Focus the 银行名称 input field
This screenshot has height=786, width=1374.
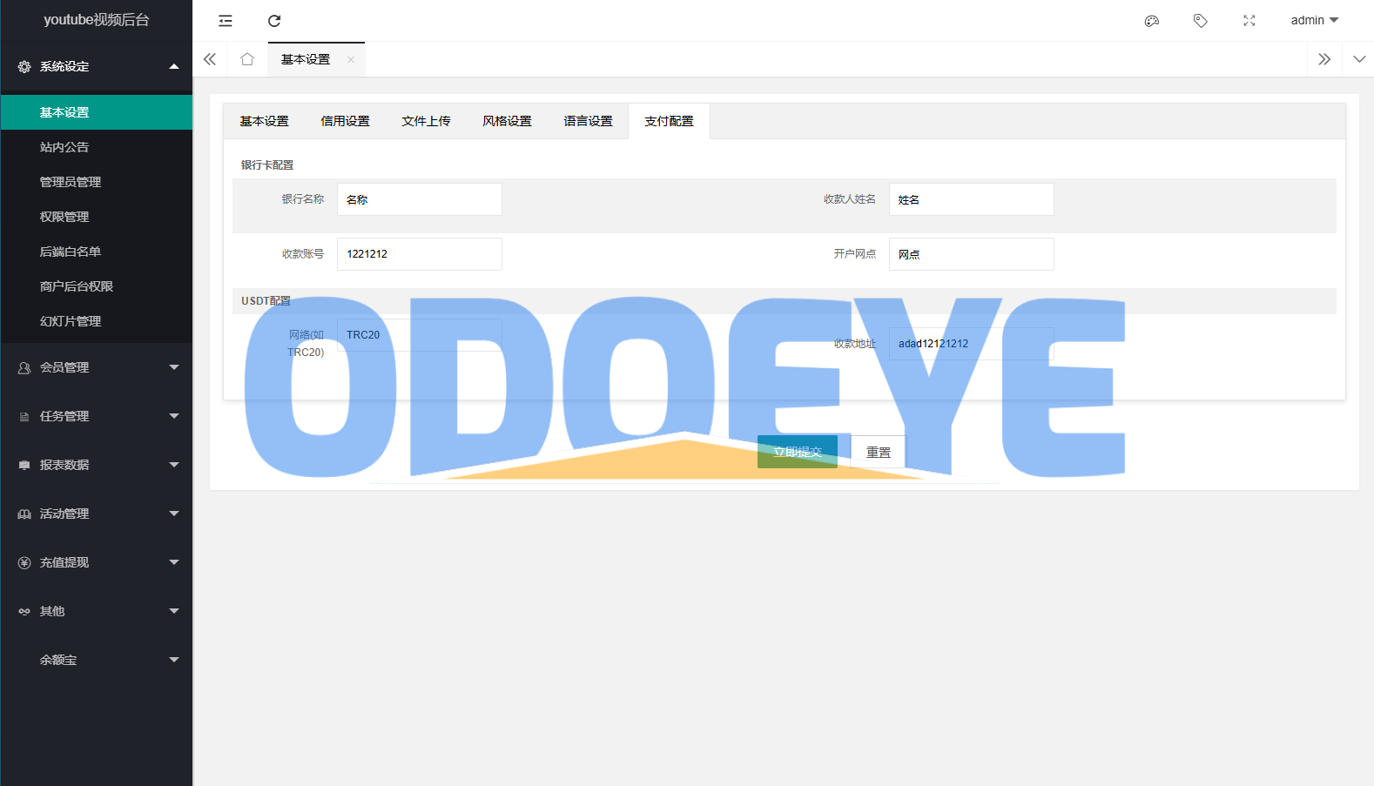coord(420,199)
